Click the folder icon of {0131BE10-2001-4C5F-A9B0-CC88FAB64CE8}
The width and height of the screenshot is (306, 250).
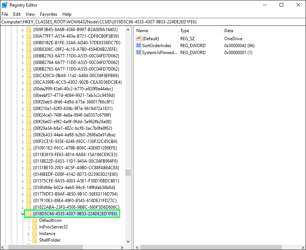click(x=29, y=168)
